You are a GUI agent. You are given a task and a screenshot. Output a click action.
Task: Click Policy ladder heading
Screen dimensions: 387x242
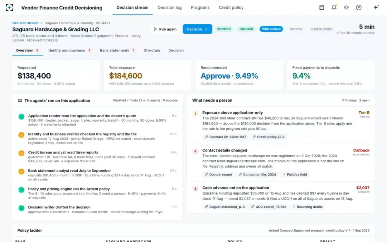(x=30, y=230)
